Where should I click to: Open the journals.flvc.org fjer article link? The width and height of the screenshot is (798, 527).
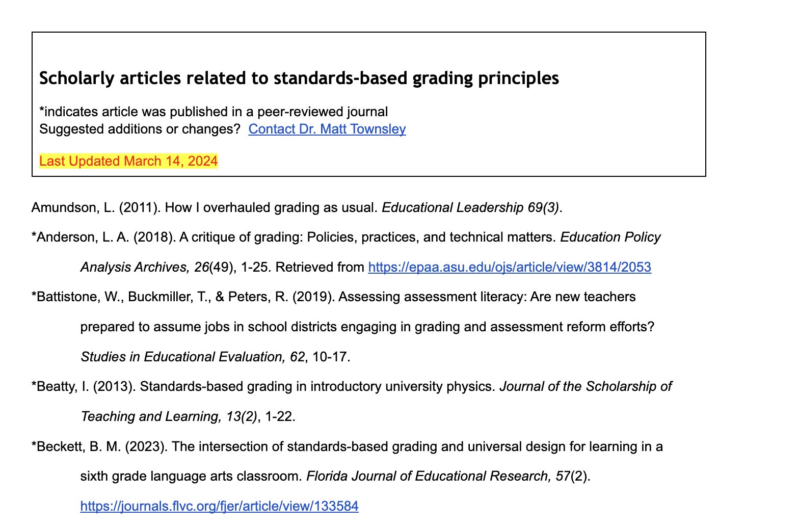click(x=220, y=506)
